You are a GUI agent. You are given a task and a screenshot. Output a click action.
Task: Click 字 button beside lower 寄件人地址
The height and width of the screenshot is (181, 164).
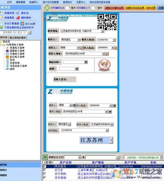tap(110, 111)
